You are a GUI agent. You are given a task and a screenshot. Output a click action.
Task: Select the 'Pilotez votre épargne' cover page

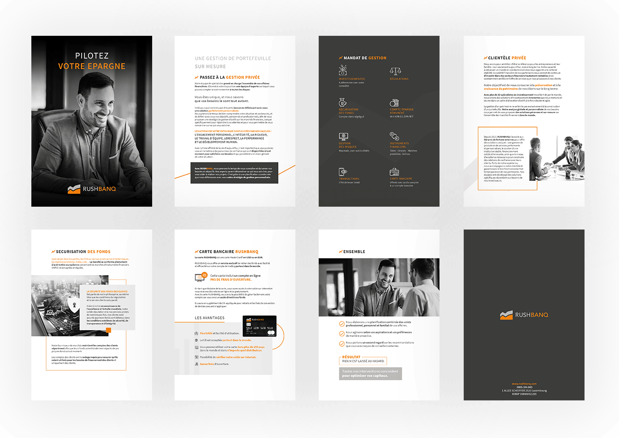tap(92, 121)
